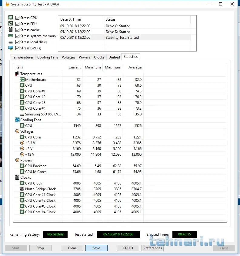Click the Test Started date display
The width and height of the screenshot is (240, 256).
[118, 234]
